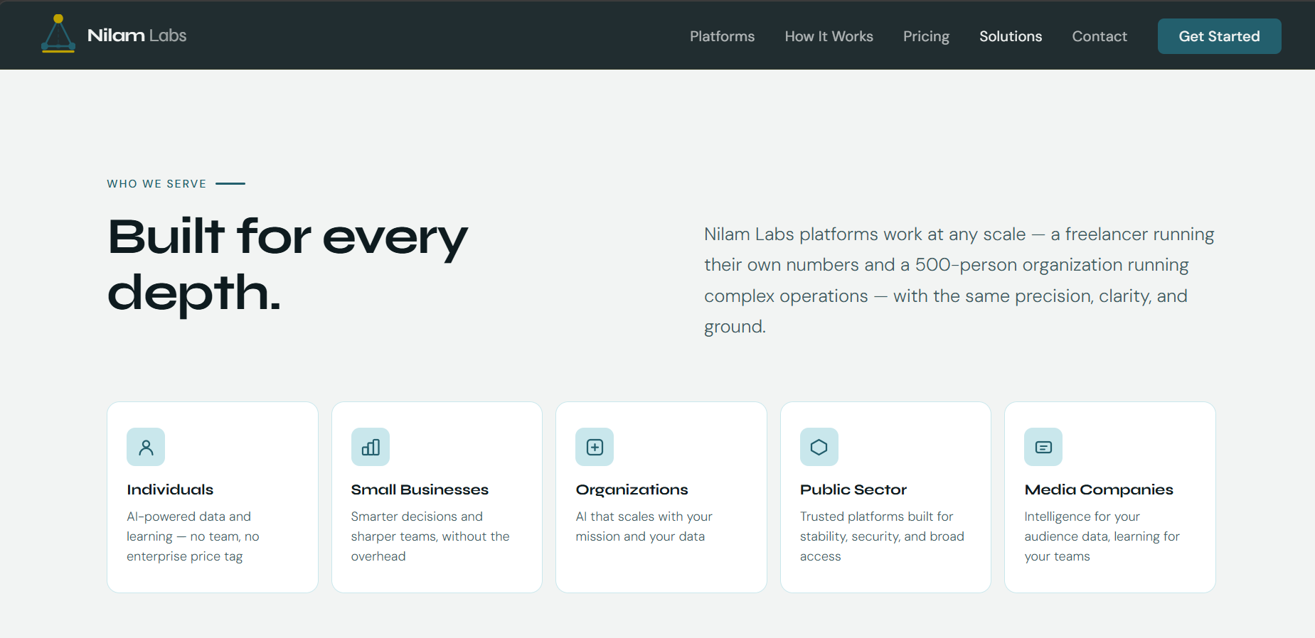
Task: Open the Contact page
Action: (x=1100, y=36)
